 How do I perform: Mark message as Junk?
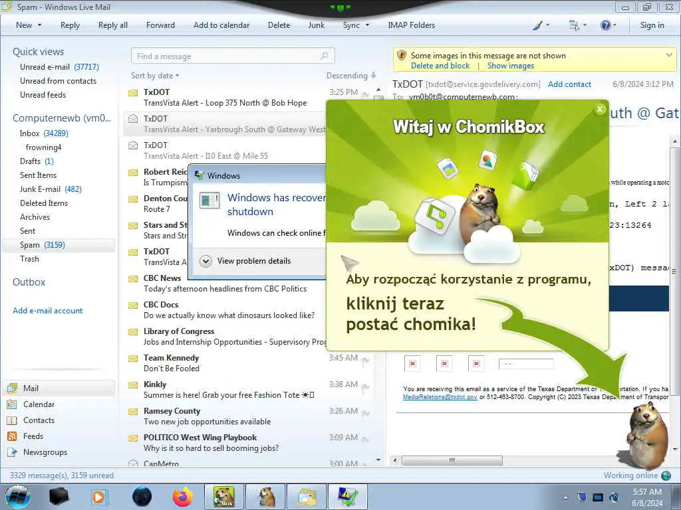pos(316,25)
